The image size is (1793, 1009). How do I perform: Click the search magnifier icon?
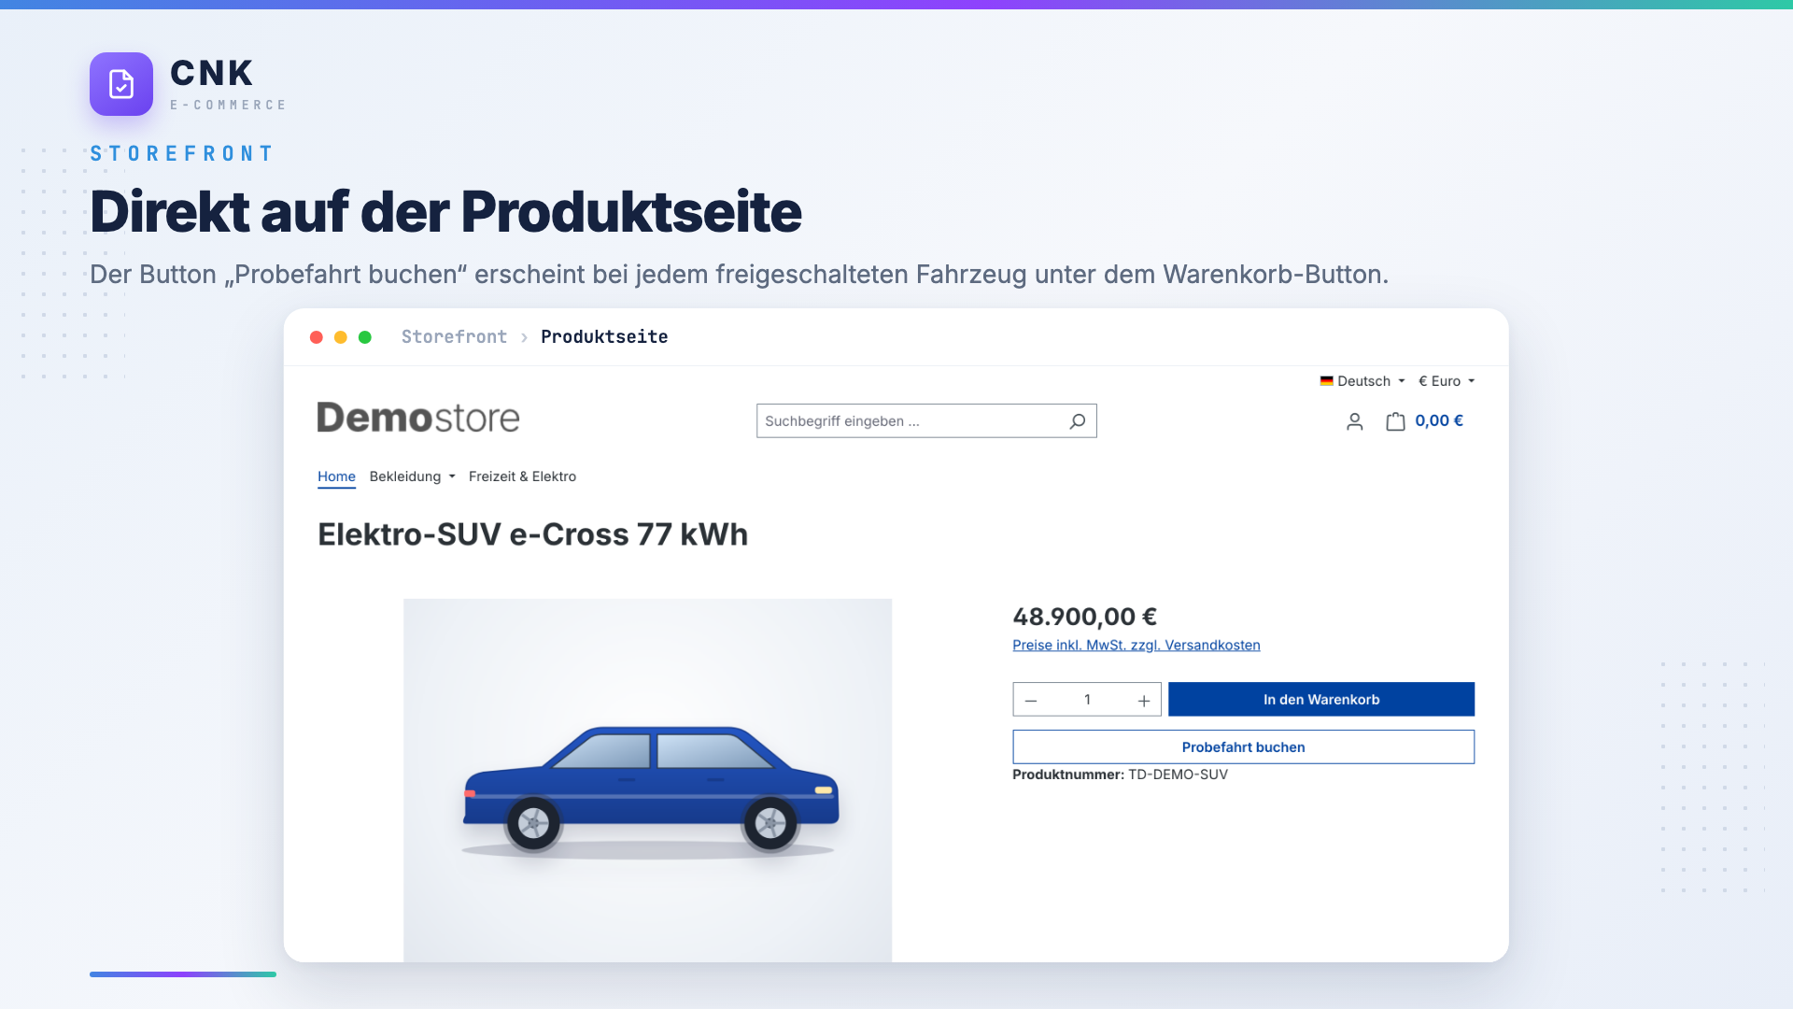(1078, 421)
